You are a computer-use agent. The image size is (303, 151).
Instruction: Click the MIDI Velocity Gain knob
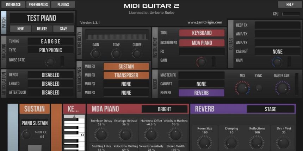pyautogui.click(x=95, y=53)
